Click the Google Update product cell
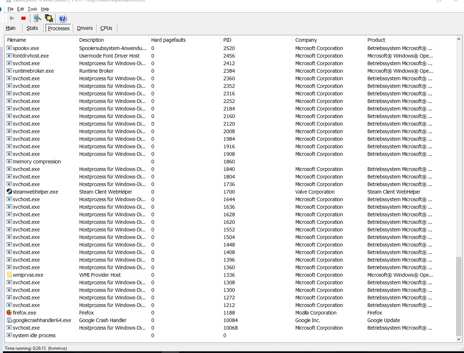Screen dimensions: 464x353 coord(384,320)
